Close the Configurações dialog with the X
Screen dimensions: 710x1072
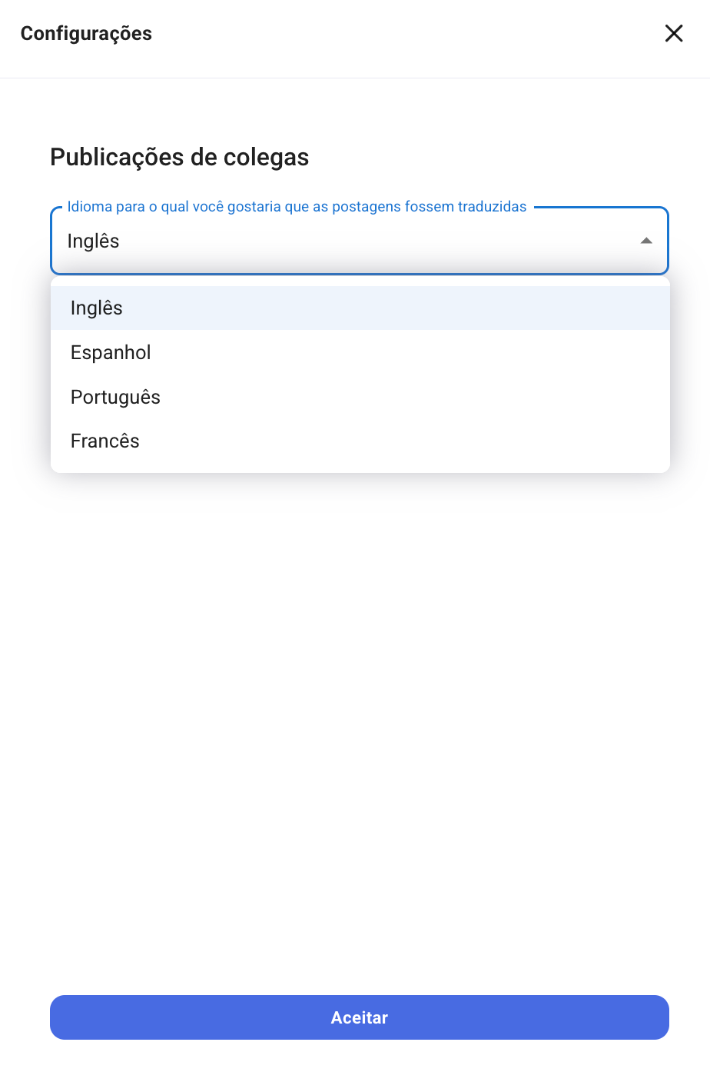click(x=674, y=33)
